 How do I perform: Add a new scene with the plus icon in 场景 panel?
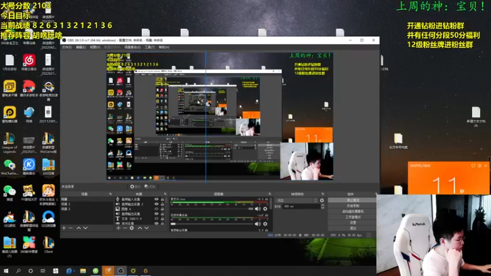[x=64, y=228]
